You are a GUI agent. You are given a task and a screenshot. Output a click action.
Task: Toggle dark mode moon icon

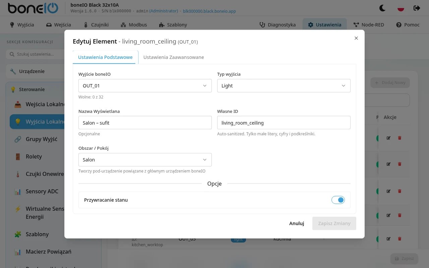click(382, 8)
